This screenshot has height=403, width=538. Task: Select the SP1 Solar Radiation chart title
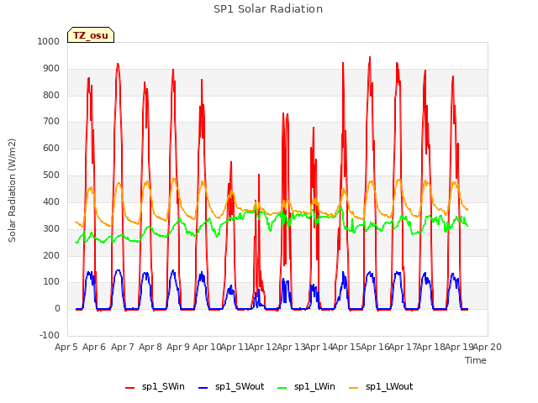click(x=268, y=9)
